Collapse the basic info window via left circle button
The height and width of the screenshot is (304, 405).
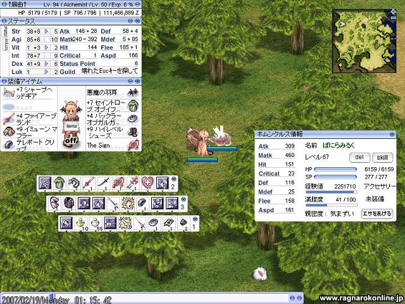4,4
